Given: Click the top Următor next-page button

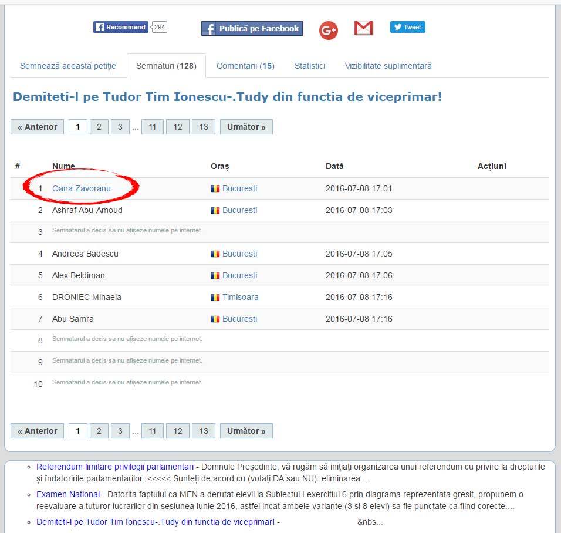Looking at the screenshot, I should [246, 127].
